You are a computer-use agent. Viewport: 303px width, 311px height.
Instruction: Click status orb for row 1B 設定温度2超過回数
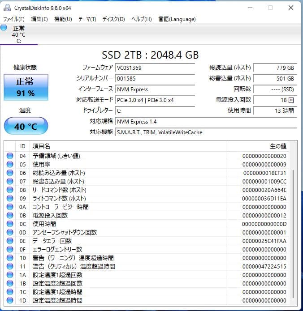pos(10,283)
